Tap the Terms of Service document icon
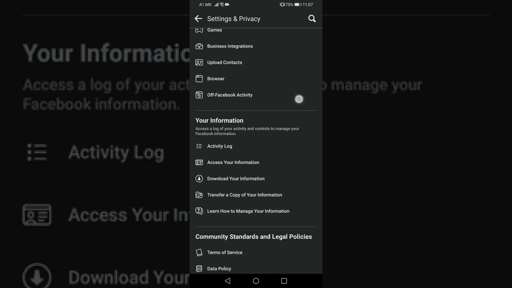The image size is (512, 288). click(x=199, y=252)
